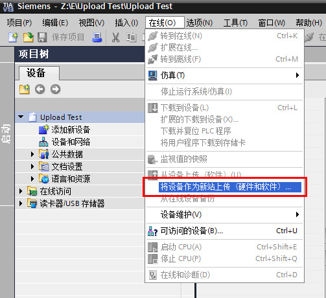Image resolution: width=326 pixels, height=298 pixels.
Task: Click the Cut scissors icon
Action: coord(115,38)
